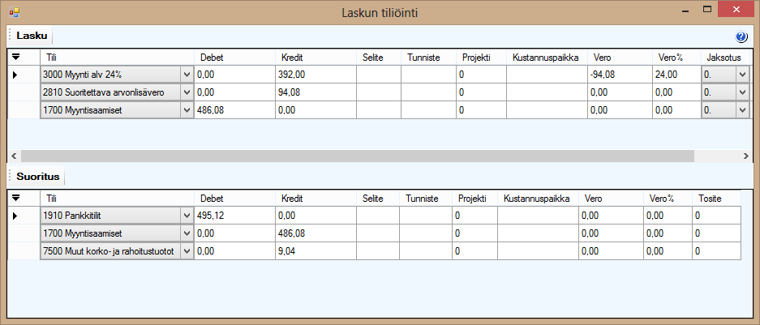Viewport: 760px width, 325px height.
Task: Select the Lasku tab label
Action: [32, 36]
